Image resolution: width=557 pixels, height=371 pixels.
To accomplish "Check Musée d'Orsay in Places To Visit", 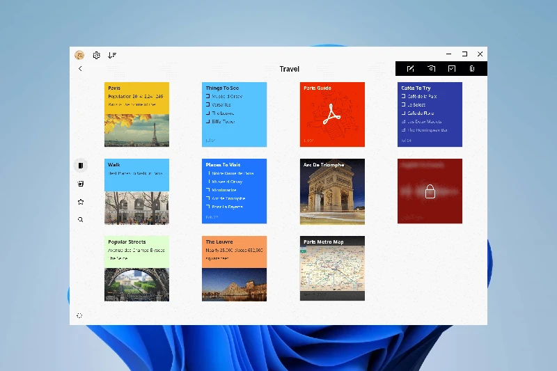I will [208, 182].
